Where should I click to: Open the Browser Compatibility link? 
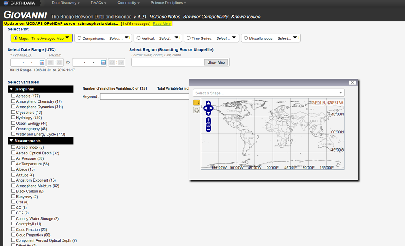click(206, 17)
